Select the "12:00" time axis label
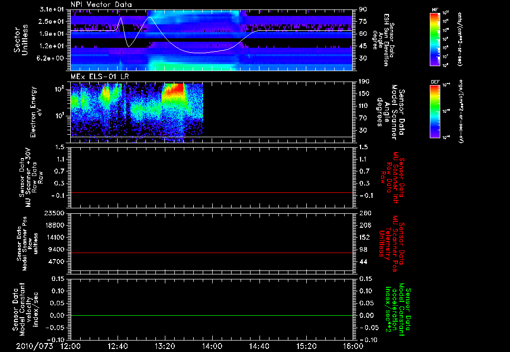 (x=71, y=346)
